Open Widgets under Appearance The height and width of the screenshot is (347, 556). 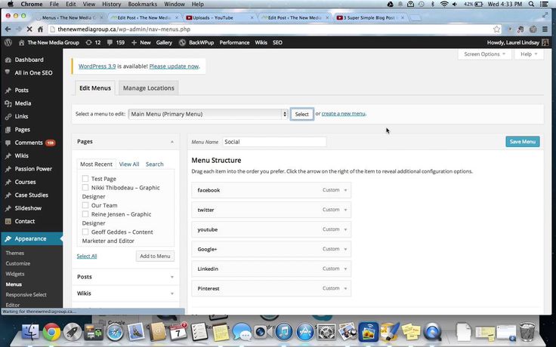(x=15, y=274)
